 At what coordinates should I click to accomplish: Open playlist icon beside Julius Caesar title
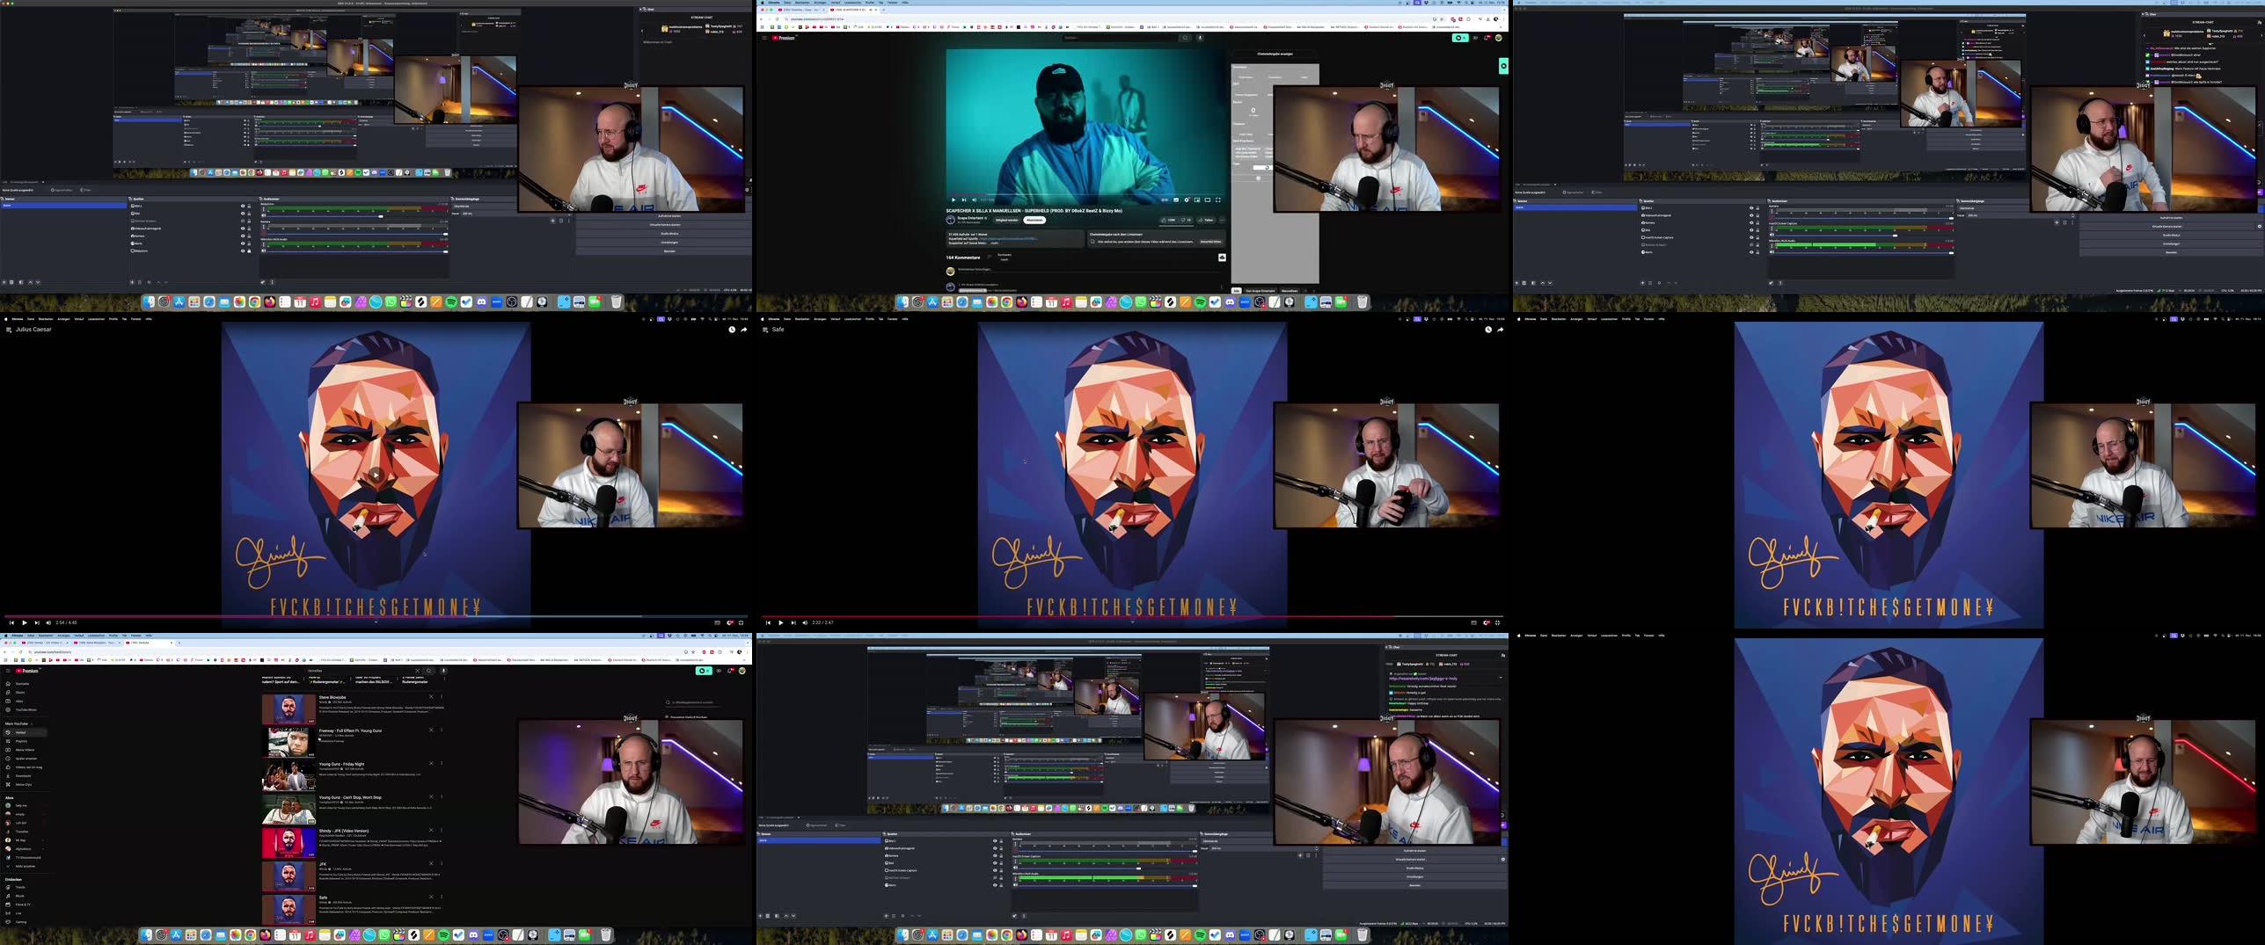tap(9, 330)
